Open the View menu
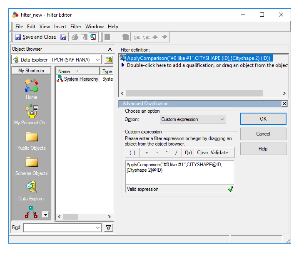Viewport: 299px width, 254px height. tap(45, 27)
